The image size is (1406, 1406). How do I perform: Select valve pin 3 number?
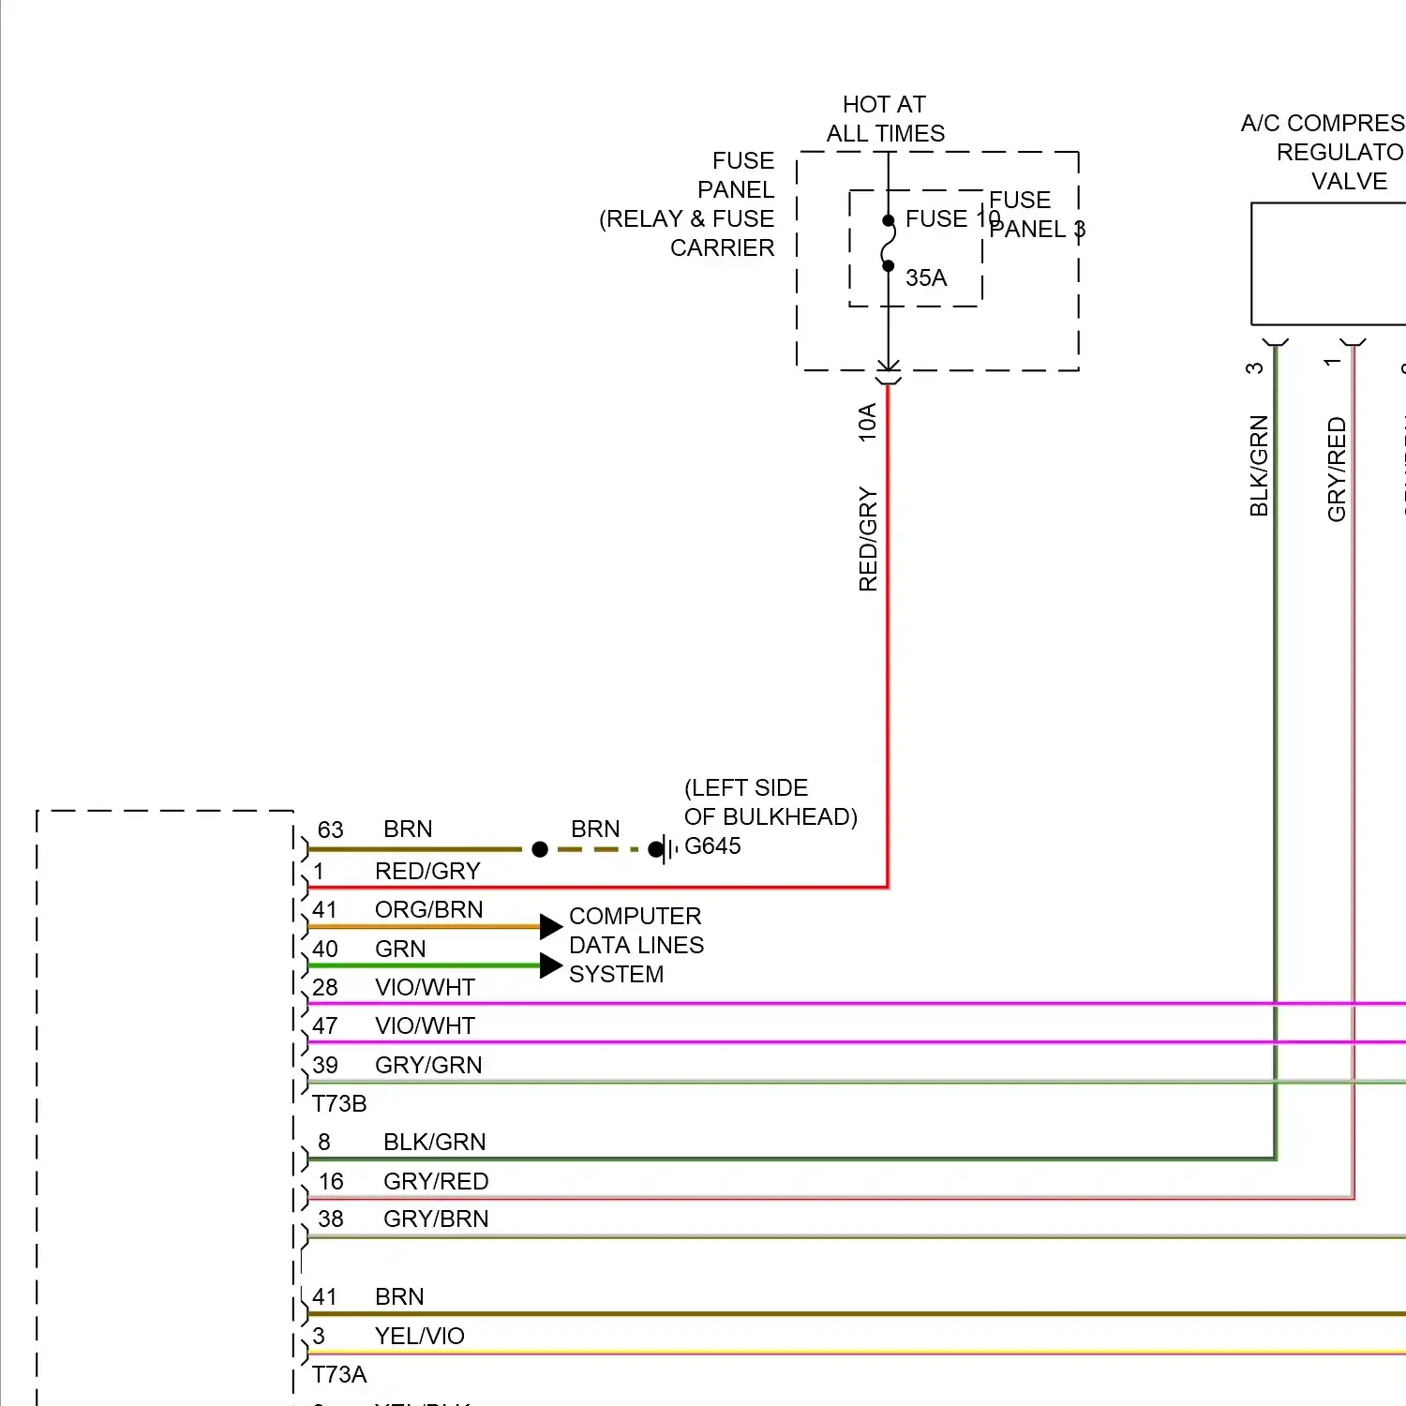click(x=1255, y=368)
